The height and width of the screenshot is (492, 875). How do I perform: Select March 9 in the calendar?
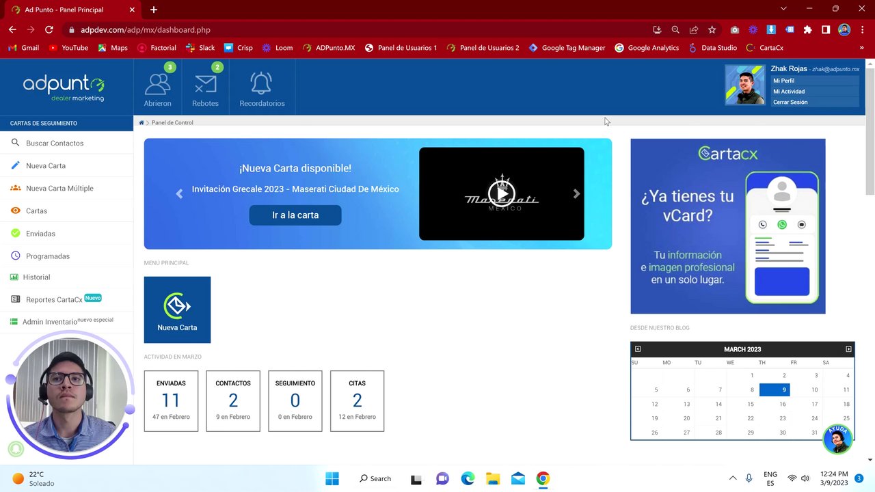[774, 389]
